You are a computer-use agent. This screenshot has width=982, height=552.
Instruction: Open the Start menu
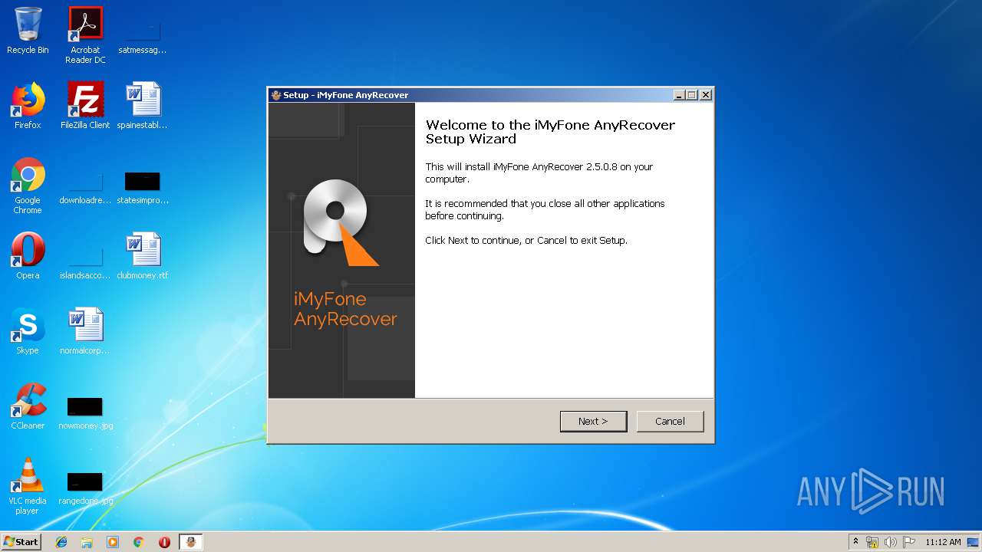point(21,542)
